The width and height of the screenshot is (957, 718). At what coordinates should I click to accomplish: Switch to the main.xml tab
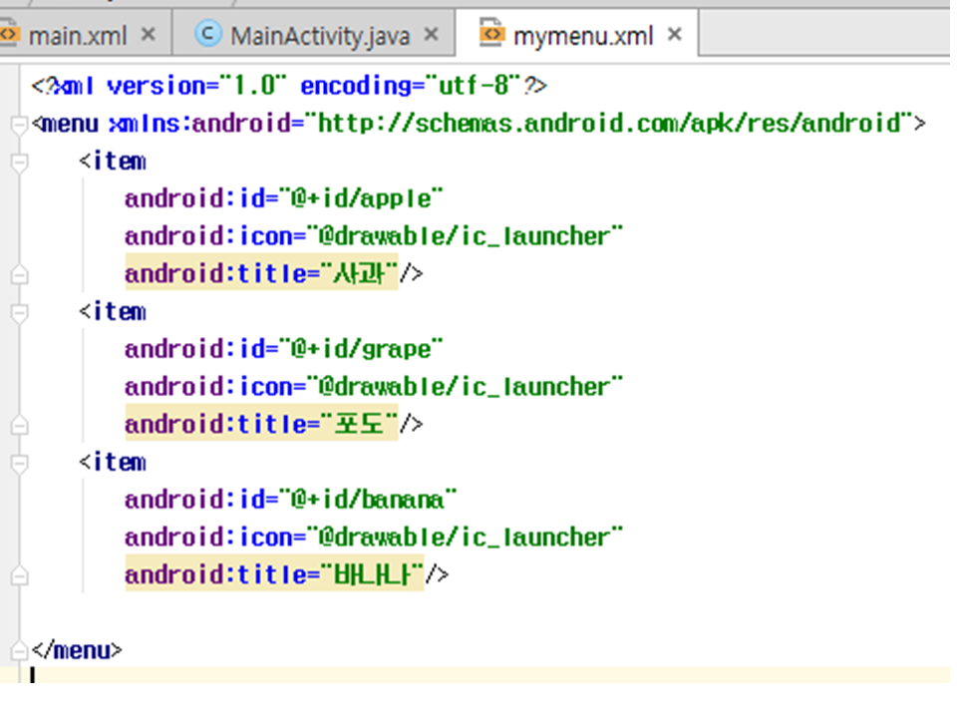pos(77,36)
